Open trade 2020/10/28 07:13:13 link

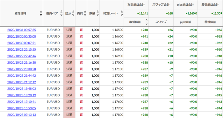tap(21, 115)
